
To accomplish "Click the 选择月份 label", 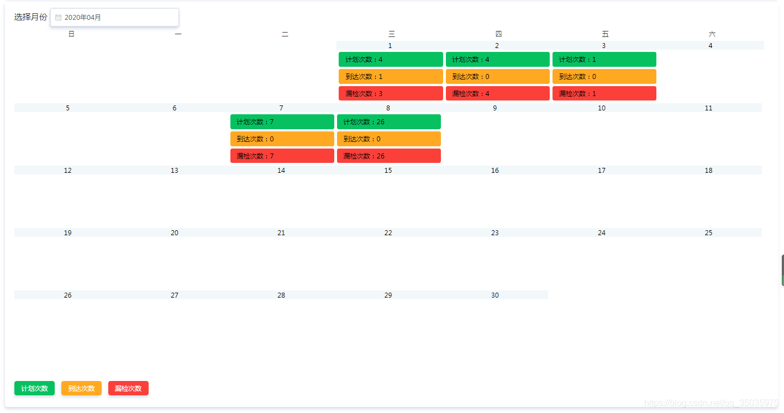I will [x=31, y=17].
